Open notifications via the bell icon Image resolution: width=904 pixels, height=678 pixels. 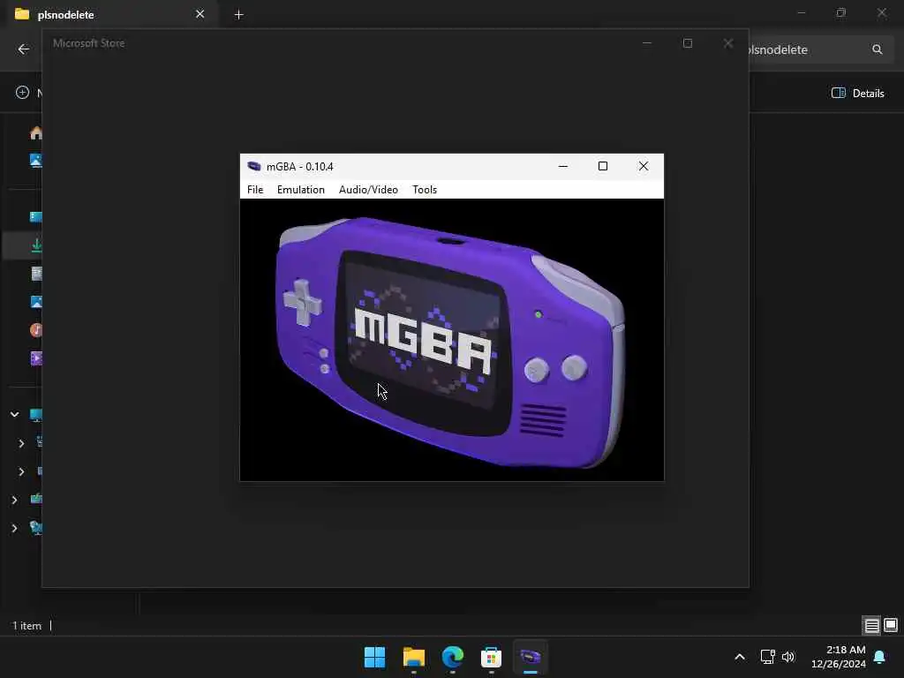click(880, 657)
